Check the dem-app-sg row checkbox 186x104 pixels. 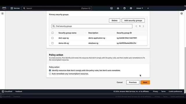[x=52, y=38]
